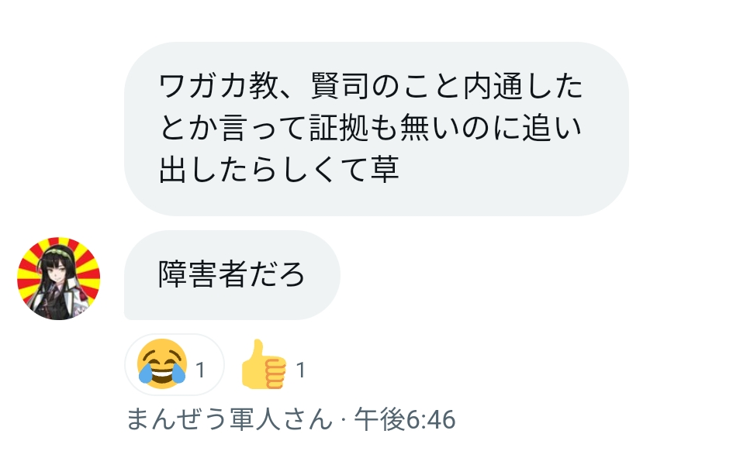733x465 pixels.
Task: Tap the thumbs-up emoji reaction
Action: tap(263, 364)
